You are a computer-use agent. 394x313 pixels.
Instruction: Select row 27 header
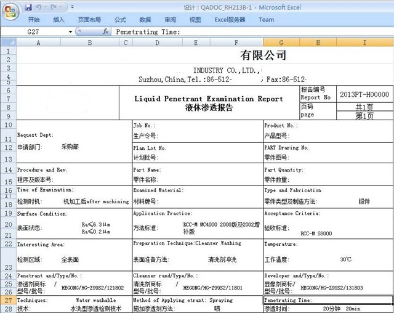coord(7,300)
